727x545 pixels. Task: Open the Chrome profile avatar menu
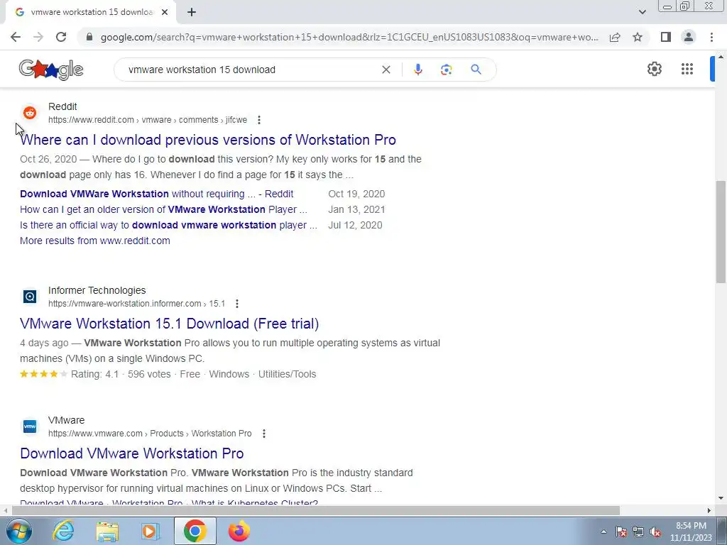coord(689,37)
